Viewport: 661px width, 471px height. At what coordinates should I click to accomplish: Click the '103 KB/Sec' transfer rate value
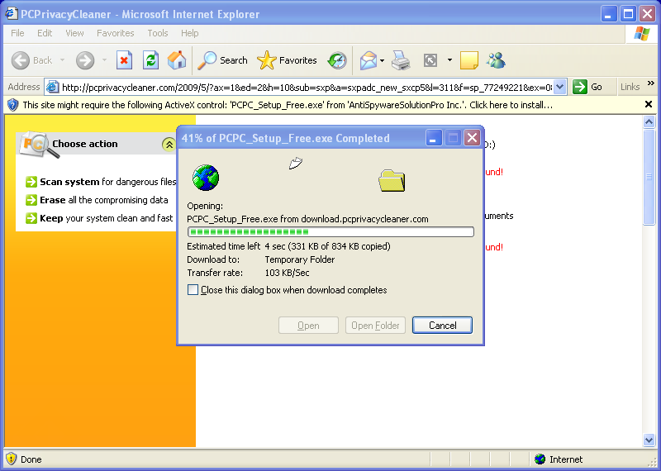[x=287, y=273]
